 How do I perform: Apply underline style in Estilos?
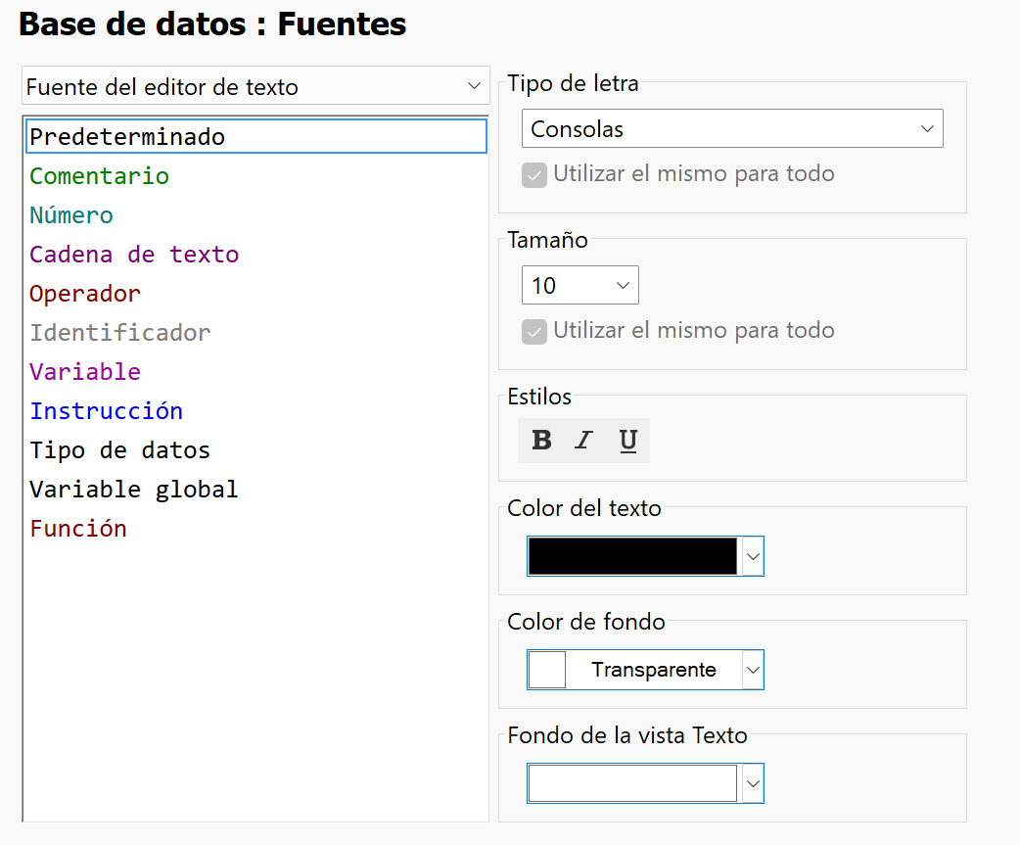pyautogui.click(x=626, y=440)
